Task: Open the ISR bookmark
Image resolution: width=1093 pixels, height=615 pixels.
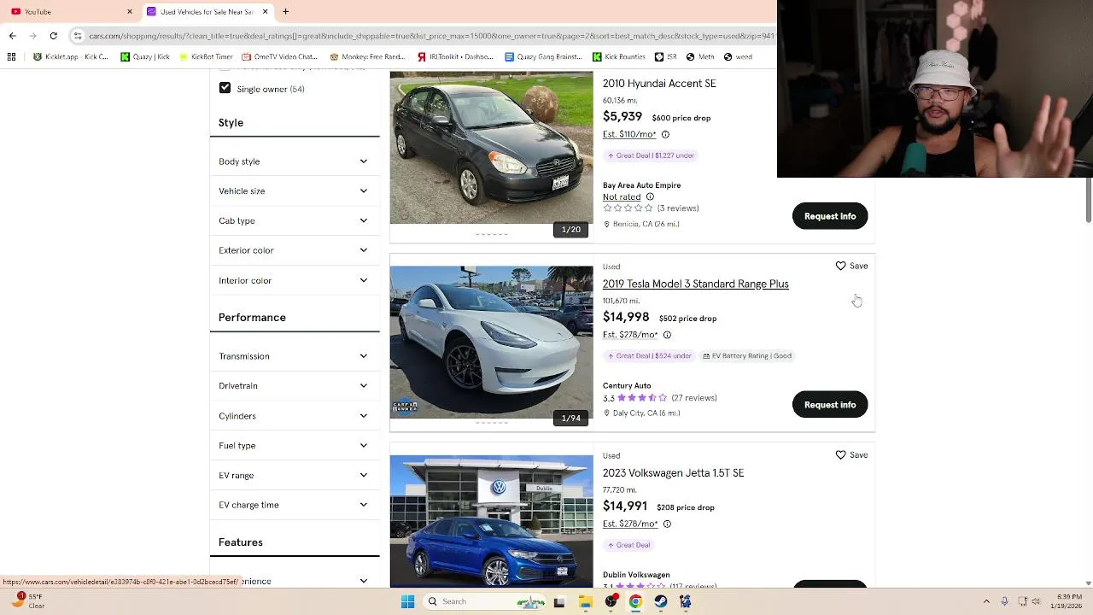Action: 666,56
